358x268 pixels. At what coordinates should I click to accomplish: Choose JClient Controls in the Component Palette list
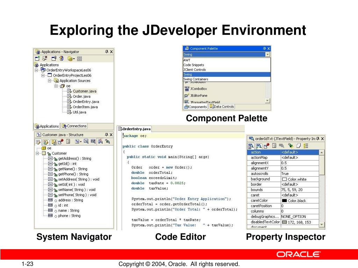[x=227, y=70]
